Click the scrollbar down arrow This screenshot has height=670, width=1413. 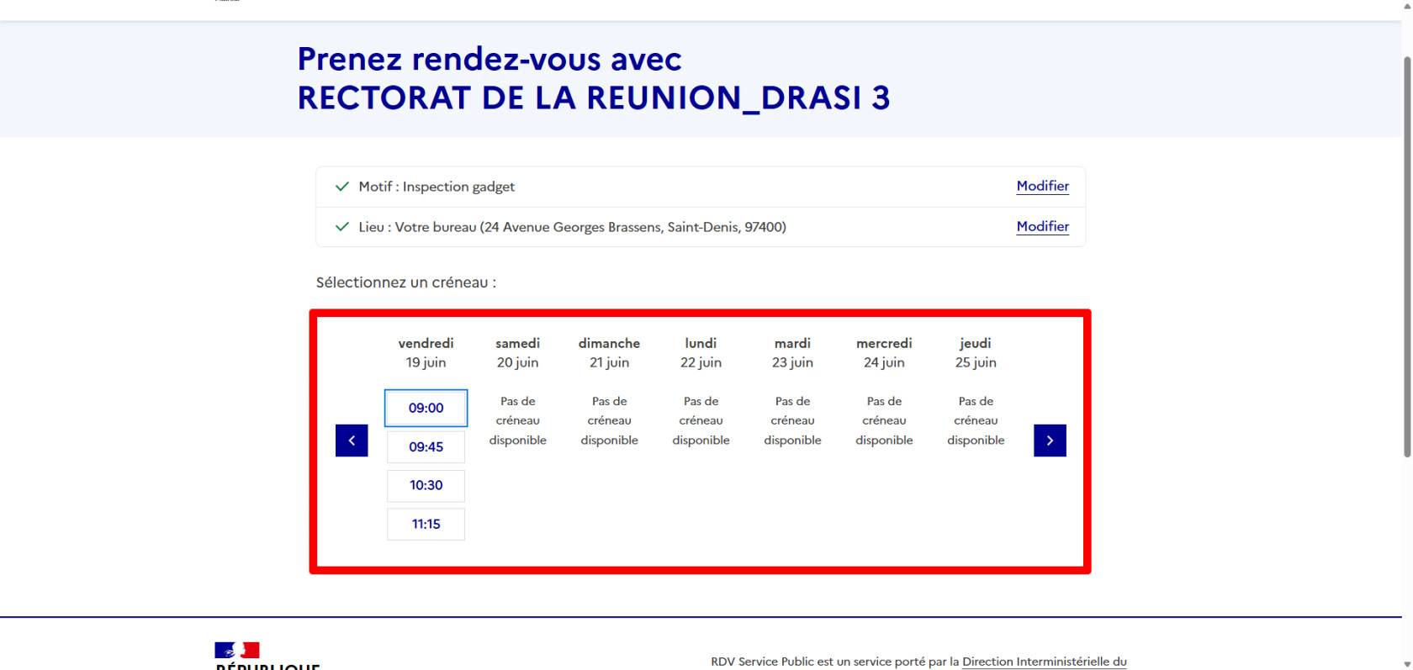1407,663
